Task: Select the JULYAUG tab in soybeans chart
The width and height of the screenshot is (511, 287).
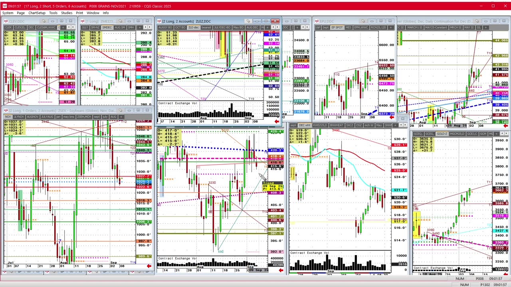Action: [x=47, y=116]
